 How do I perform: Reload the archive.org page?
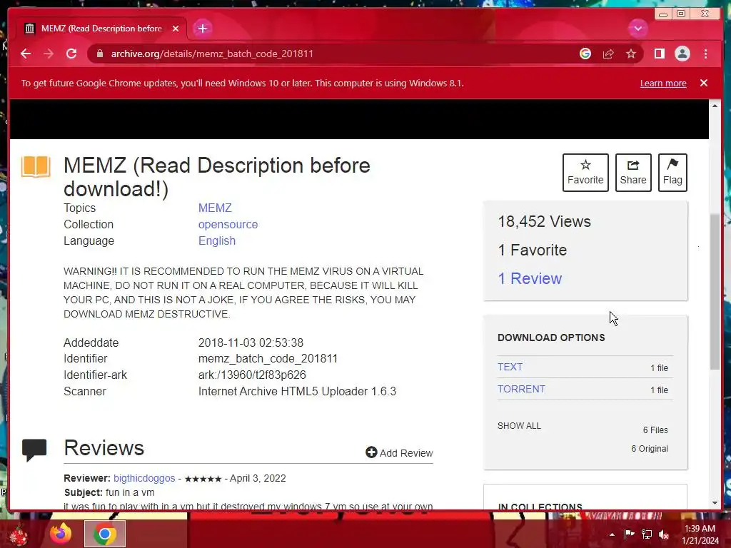(71, 54)
